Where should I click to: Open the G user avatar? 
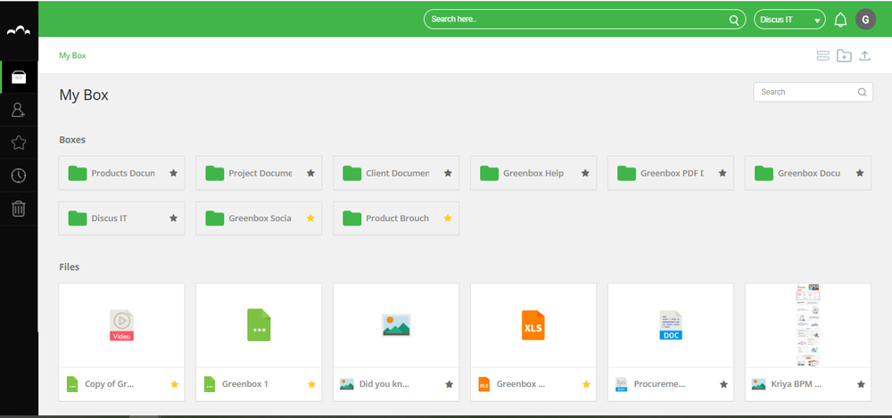865,20
